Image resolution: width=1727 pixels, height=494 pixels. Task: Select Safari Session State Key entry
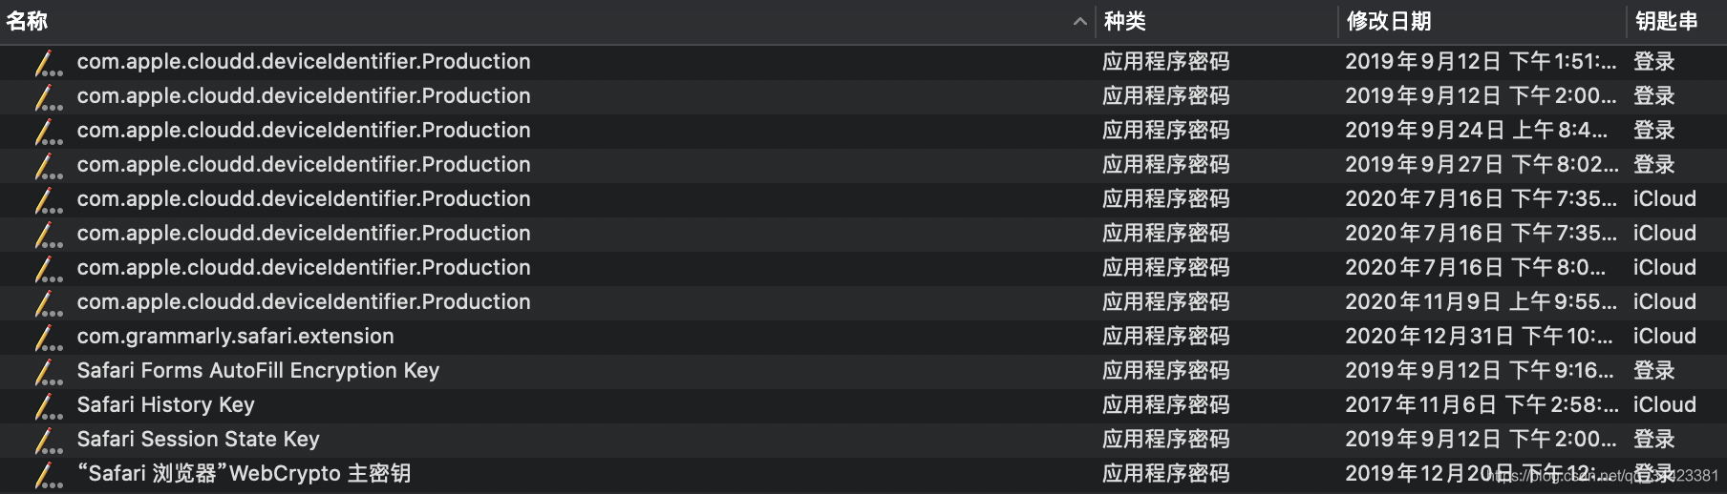click(863, 440)
